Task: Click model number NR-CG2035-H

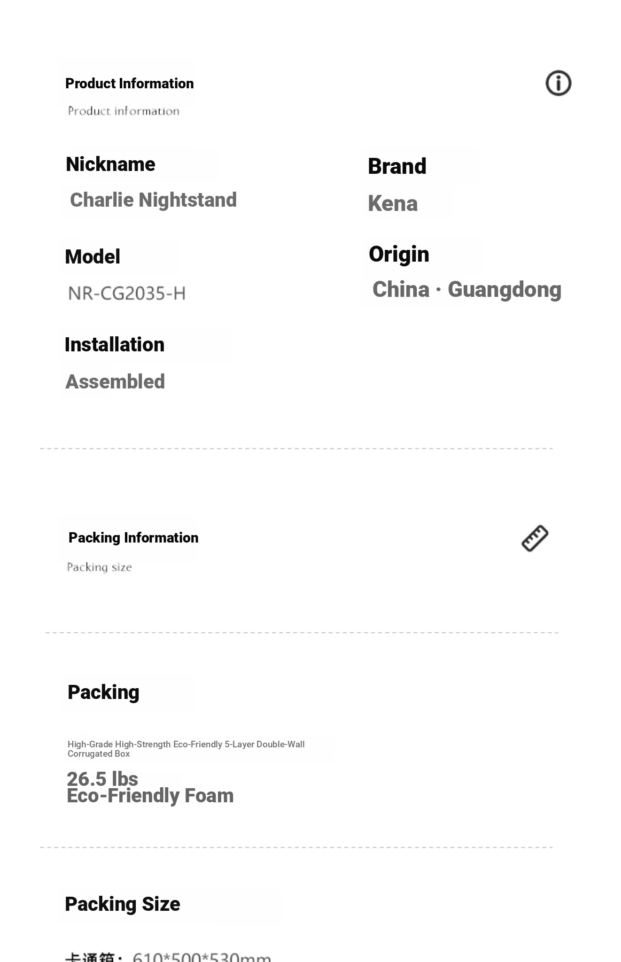Action: pyautogui.click(x=127, y=294)
